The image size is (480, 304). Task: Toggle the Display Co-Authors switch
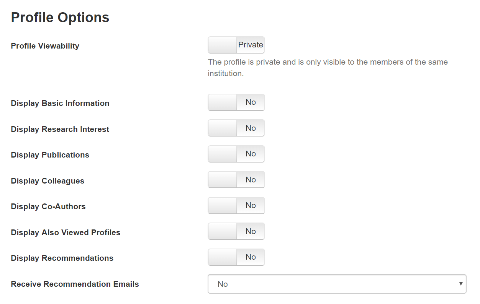click(x=236, y=206)
